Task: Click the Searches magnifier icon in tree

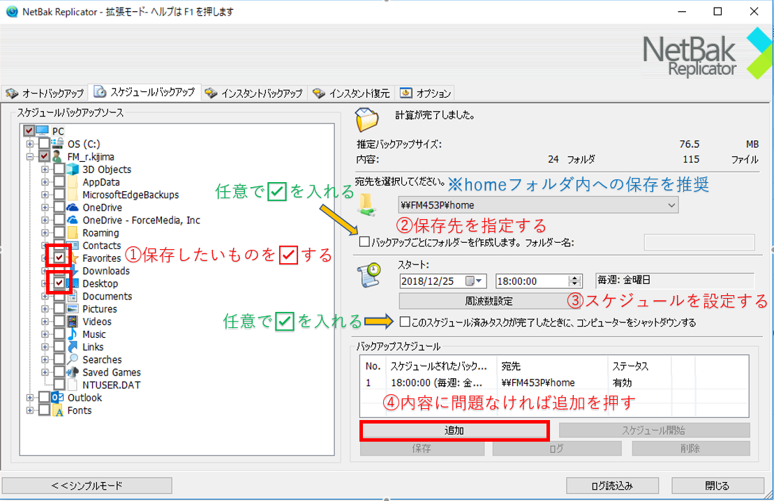Action: coord(73,360)
